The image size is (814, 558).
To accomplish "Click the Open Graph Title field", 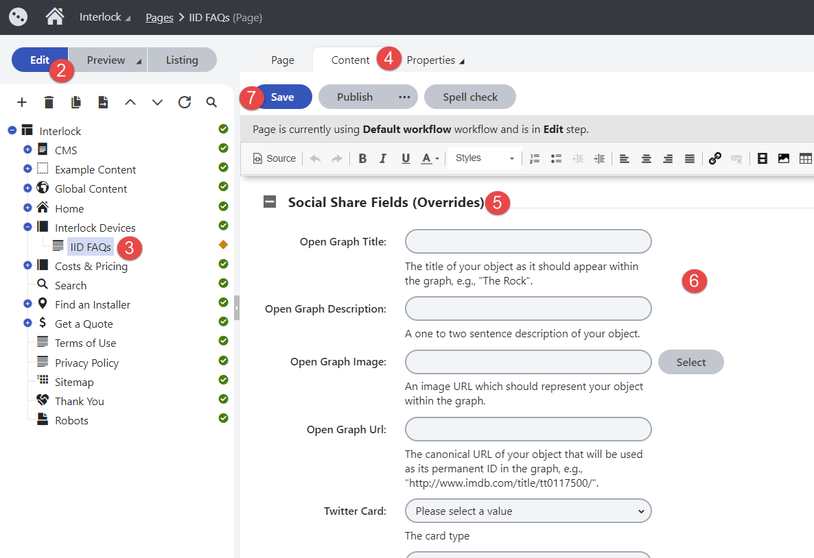I will (528, 241).
